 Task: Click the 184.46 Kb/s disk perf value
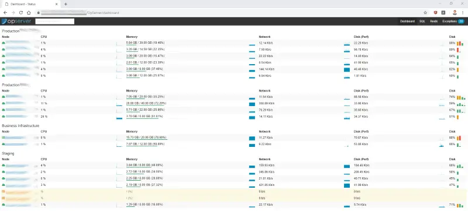[362, 165]
